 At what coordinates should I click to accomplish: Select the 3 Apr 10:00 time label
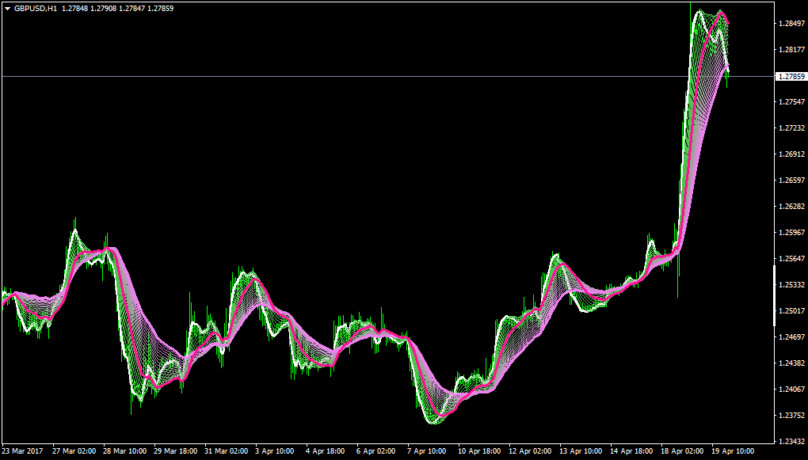pyautogui.click(x=276, y=451)
